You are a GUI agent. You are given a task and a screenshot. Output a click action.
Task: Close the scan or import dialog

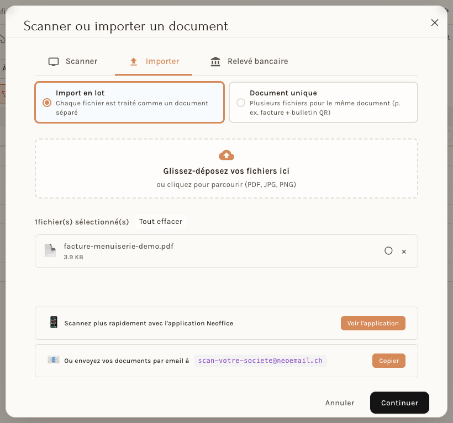435,23
